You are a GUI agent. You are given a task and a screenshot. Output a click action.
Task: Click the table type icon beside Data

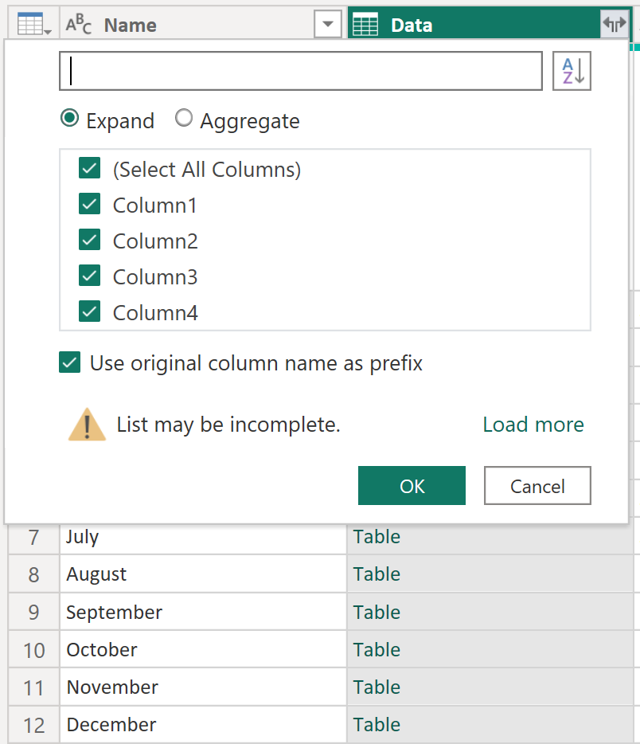(x=365, y=25)
